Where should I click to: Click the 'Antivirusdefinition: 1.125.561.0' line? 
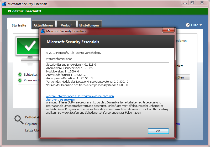[x=66, y=75]
